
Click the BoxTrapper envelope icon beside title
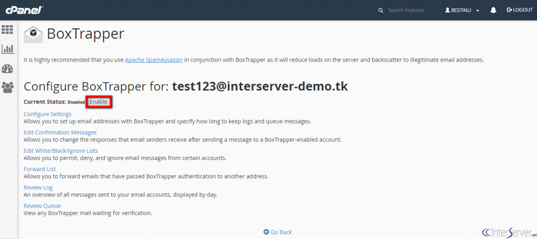(33, 35)
